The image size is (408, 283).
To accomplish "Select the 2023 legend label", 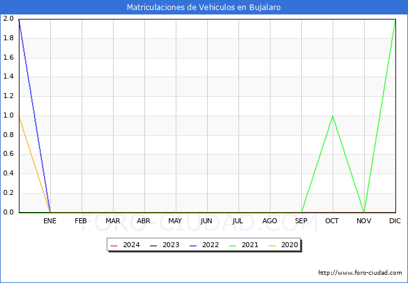I will click(171, 245).
